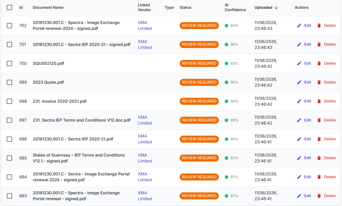
Task: Open XMA Limited vendor link for document 695
Action: pos(145,158)
